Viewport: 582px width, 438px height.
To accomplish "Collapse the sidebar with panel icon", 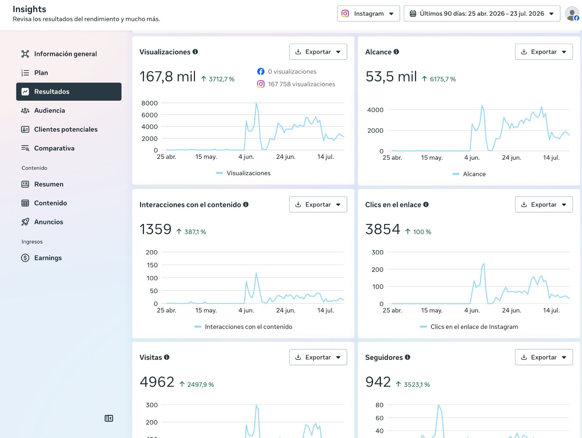I will (x=109, y=418).
